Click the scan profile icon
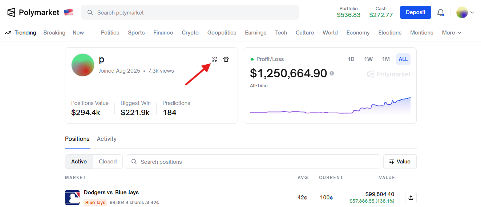Image resolution: width=481 pixels, height=207 pixels. (x=214, y=59)
